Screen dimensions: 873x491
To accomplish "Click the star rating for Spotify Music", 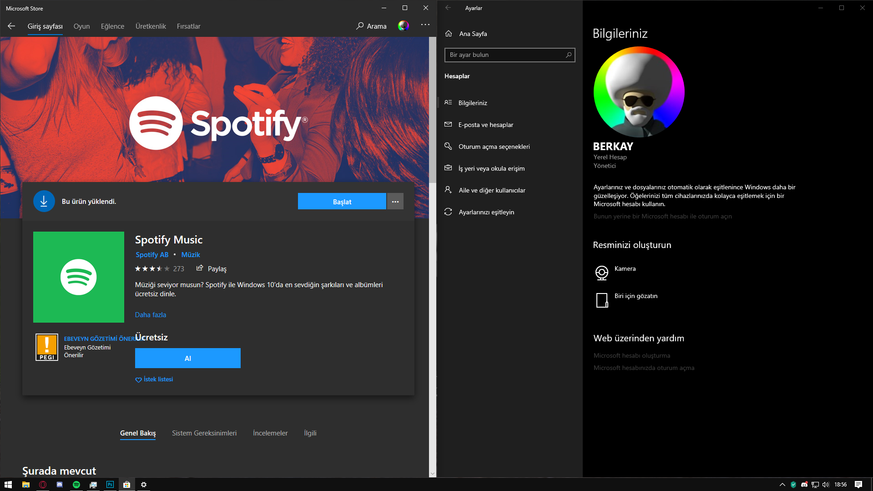I will pos(152,269).
